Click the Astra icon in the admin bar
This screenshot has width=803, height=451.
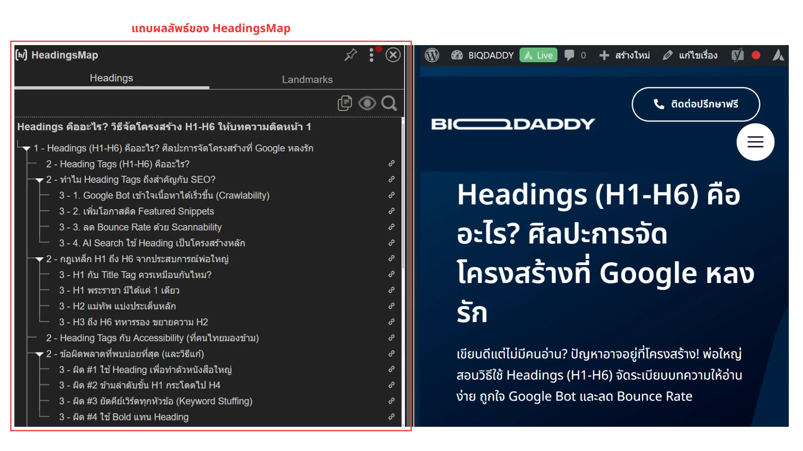[x=778, y=55]
